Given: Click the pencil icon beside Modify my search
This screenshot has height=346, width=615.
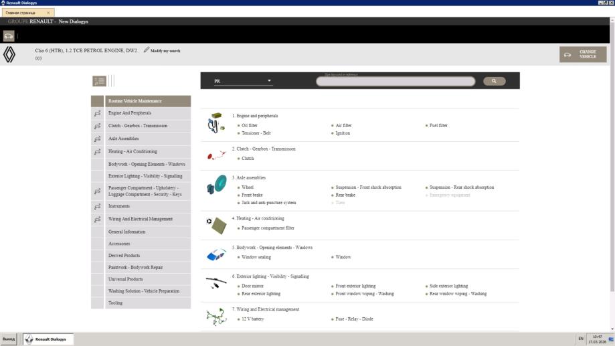Looking at the screenshot, I should pos(147,50).
